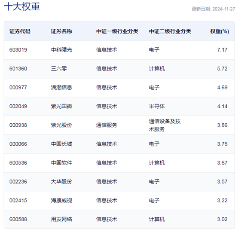Click the 海康威视 security name
The height and width of the screenshot is (232, 238).
61,200
